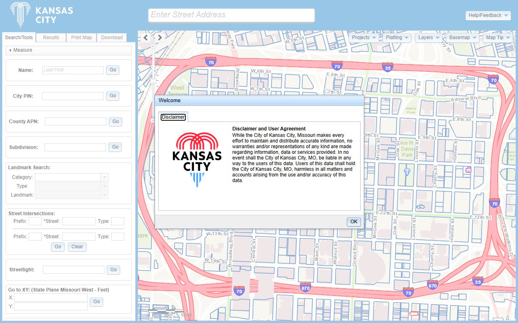Select the Disclaimer tab in Welcome dialog
The height and width of the screenshot is (323, 518).
tap(173, 117)
